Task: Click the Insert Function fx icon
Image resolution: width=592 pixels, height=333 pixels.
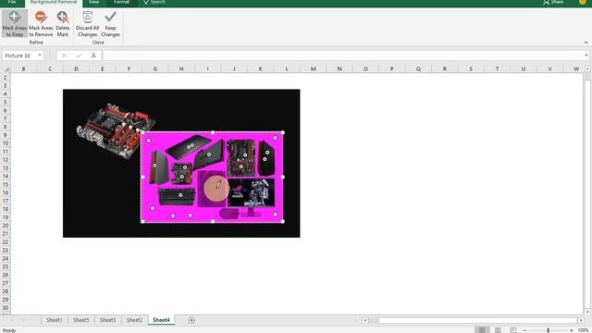Action: [93, 55]
